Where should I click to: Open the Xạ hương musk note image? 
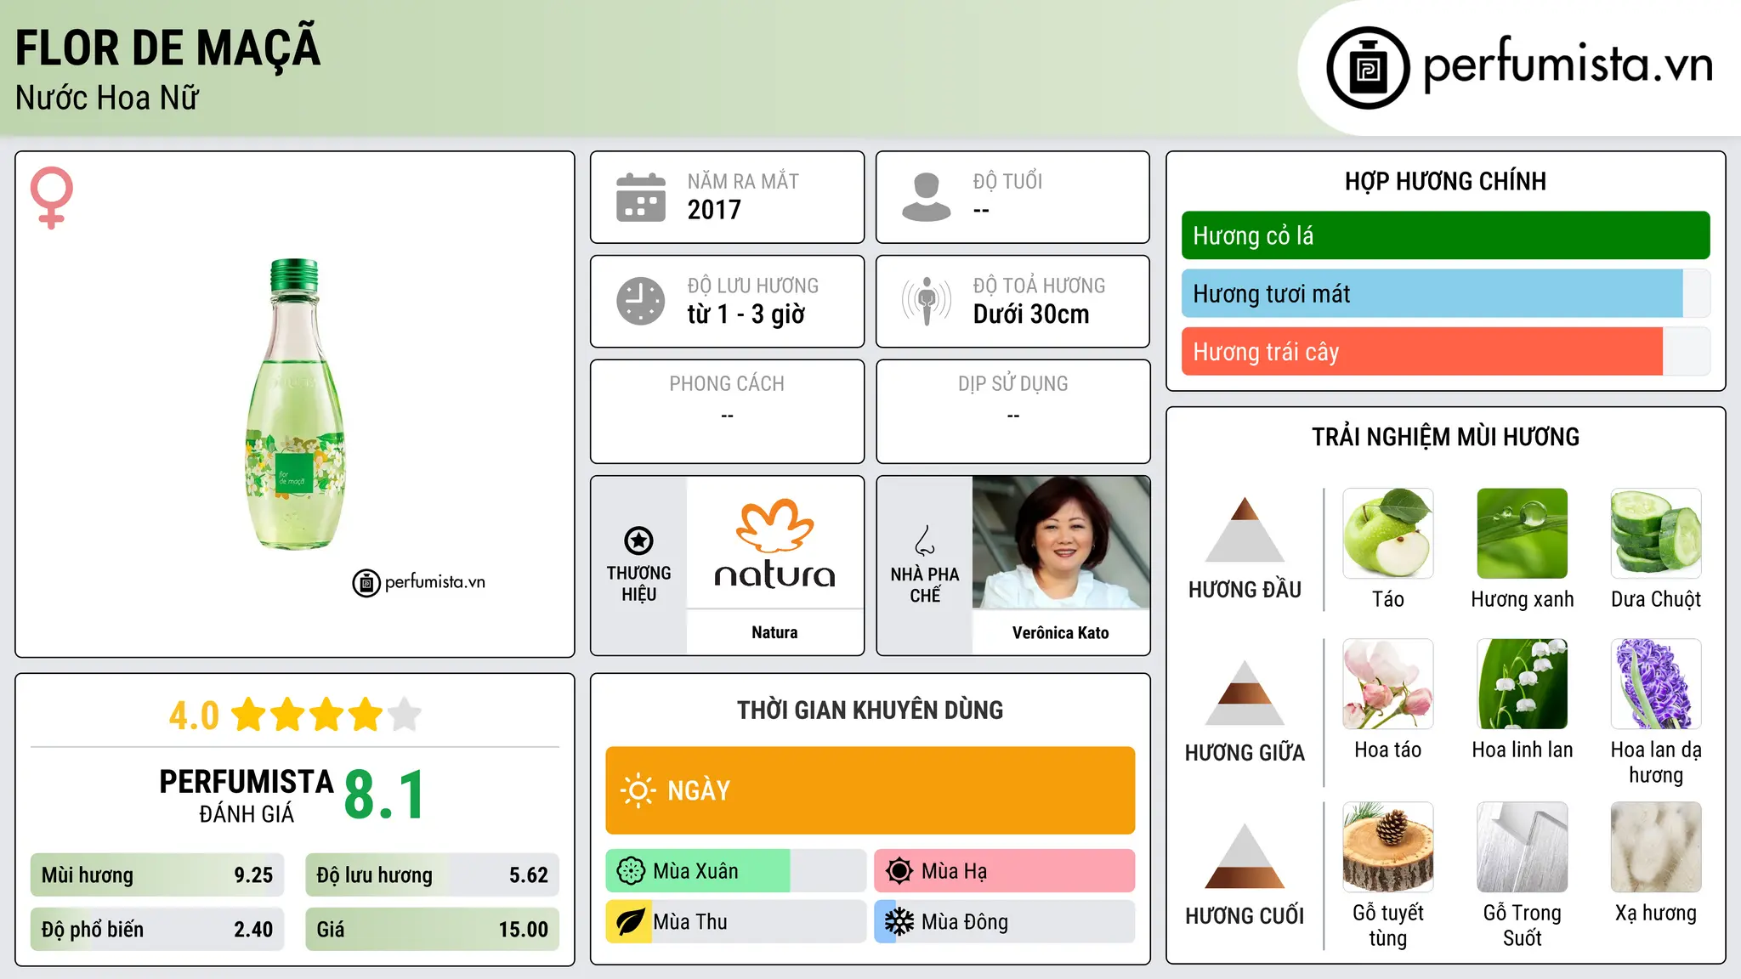pyautogui.click(x=1656, y=847)
